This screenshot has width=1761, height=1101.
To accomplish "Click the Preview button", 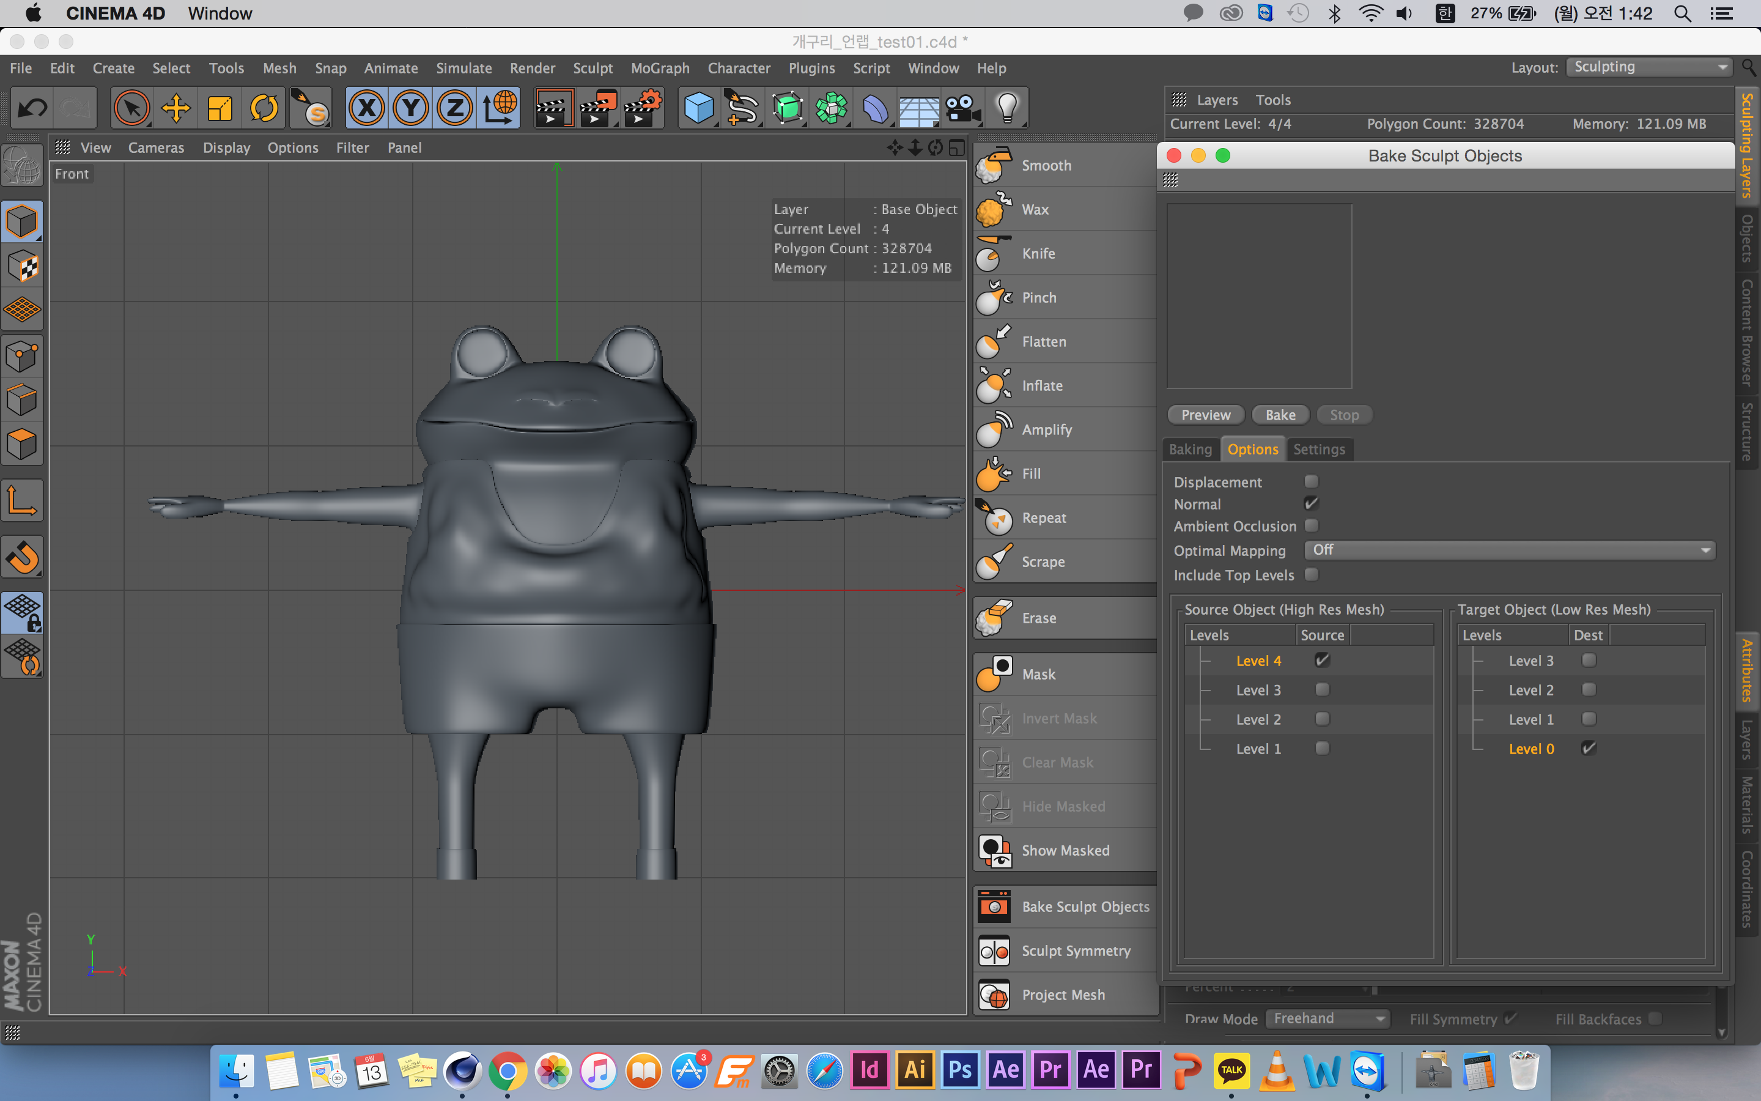I will pos(1205,415).
